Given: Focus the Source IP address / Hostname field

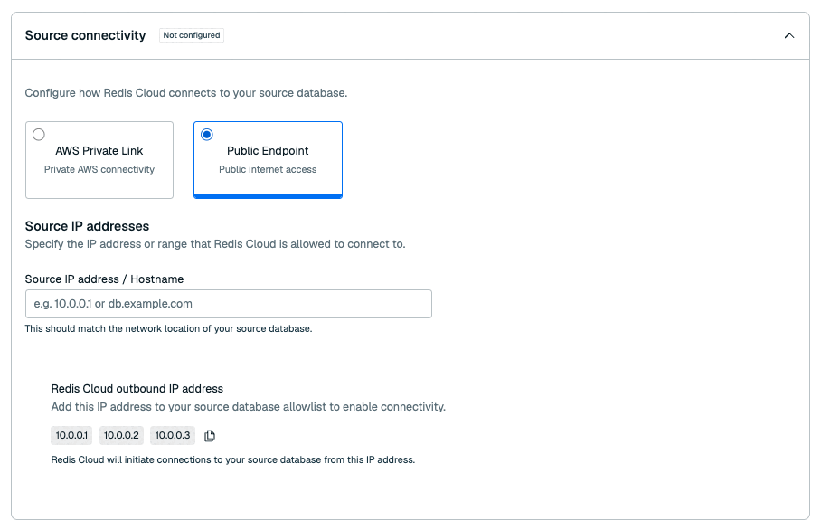Looking at the screenshot, I should 228,304.
